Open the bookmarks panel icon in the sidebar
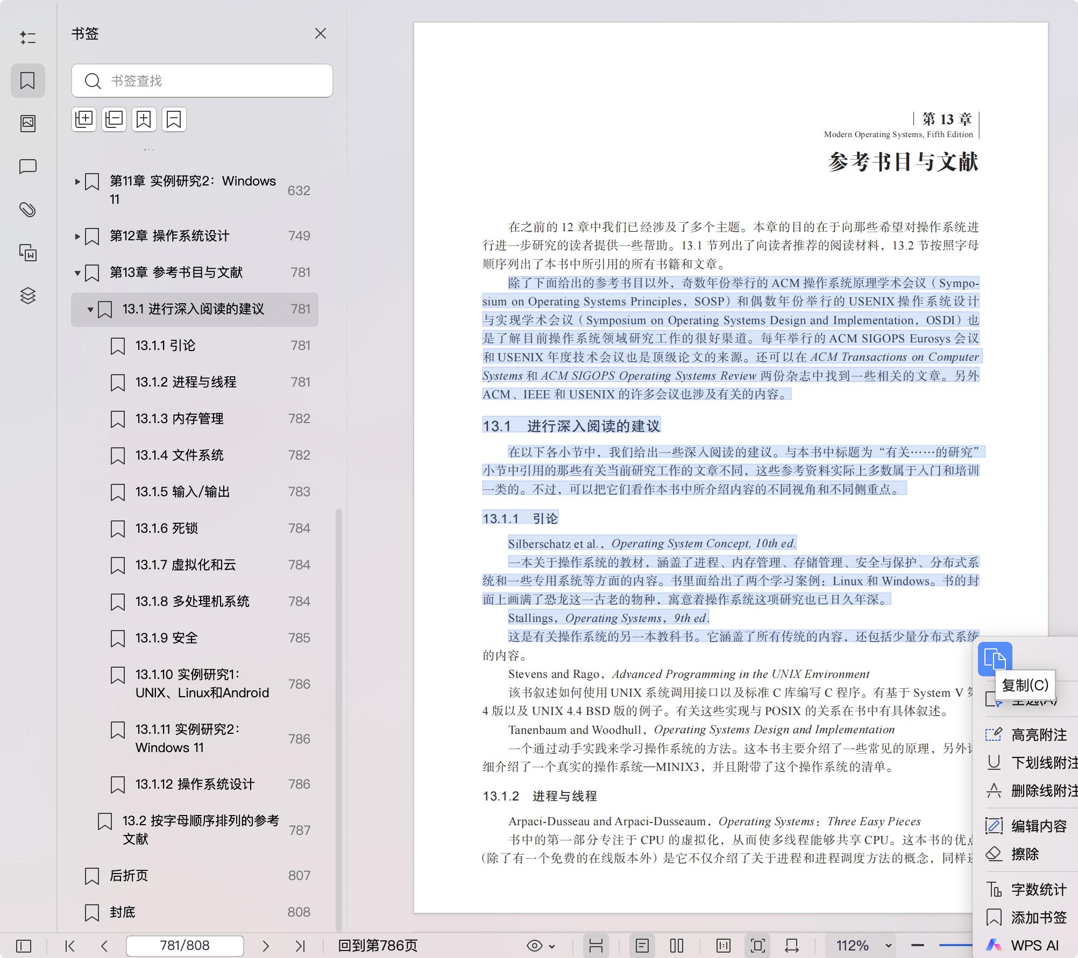The width and height of the screenshot is (1078, 958). click(x=28, y=81)
